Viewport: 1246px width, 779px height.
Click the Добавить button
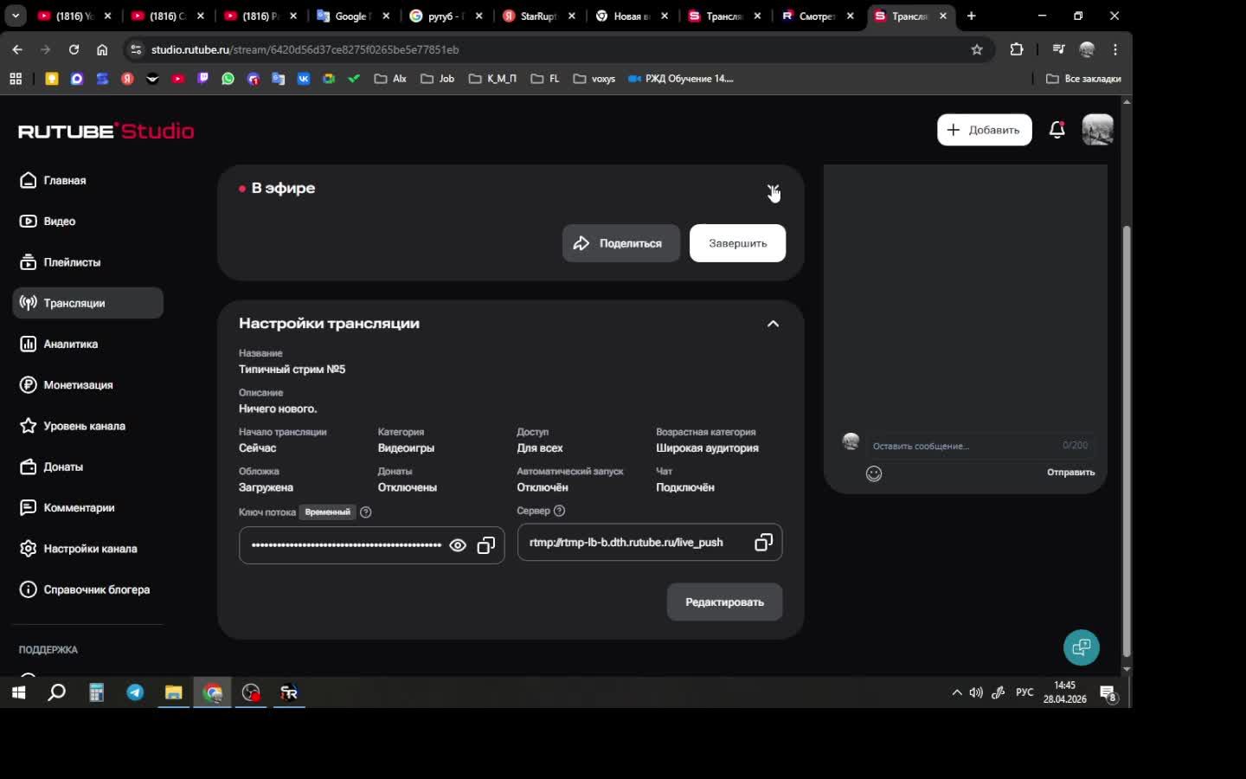984,130
